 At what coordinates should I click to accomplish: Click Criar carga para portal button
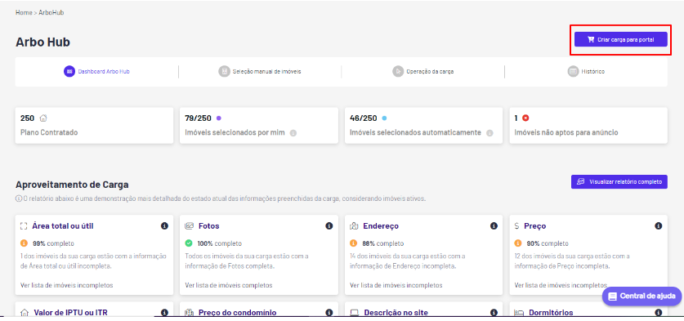621,39
